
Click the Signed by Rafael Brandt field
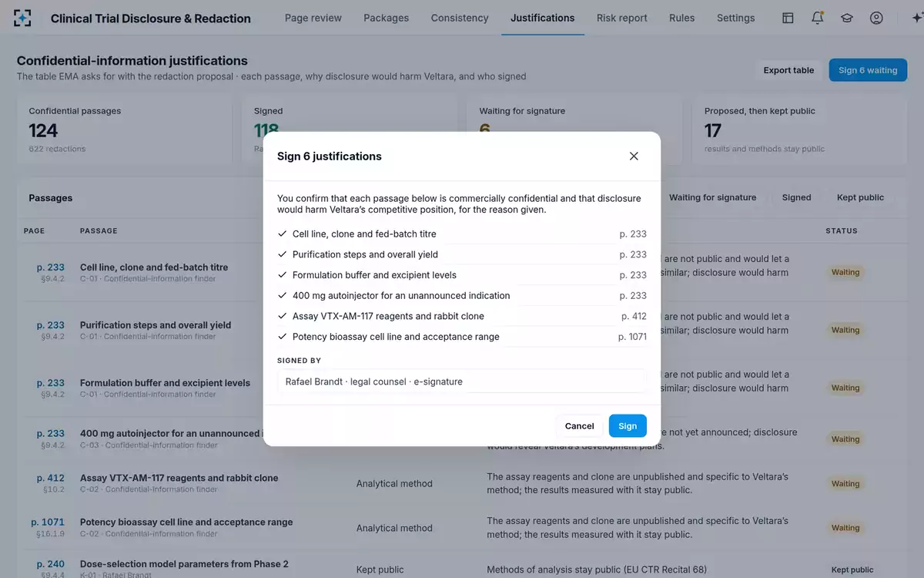pyautogui.click(x=462, y=381)
